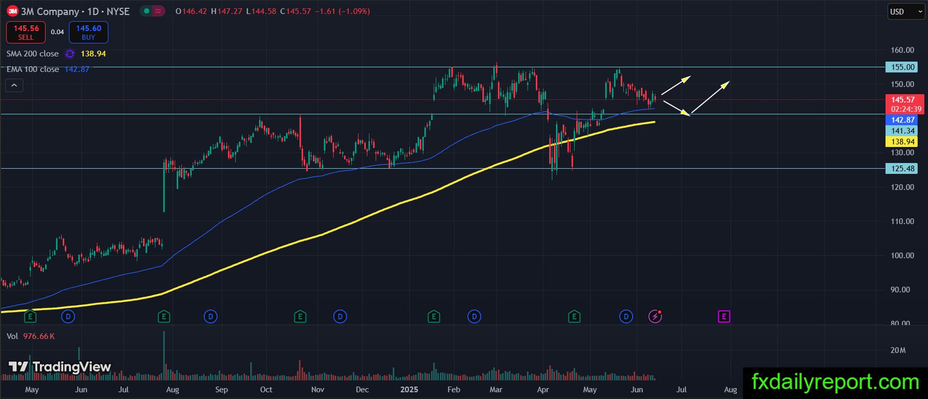Click the pink lightning event icon
This screenshot has width=928, height=399.
pyautogui.click(x=655, y=316)
